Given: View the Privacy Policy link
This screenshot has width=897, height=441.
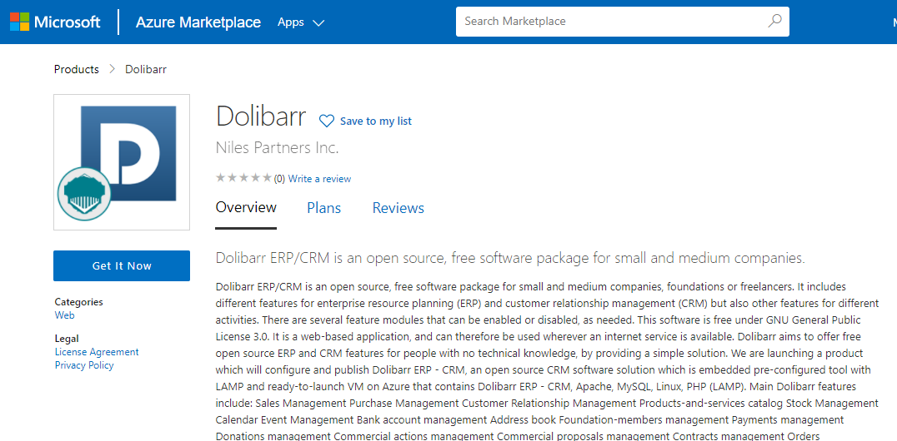Looking at the screenshot, I should pyautogui.click(x=84, y=365).
